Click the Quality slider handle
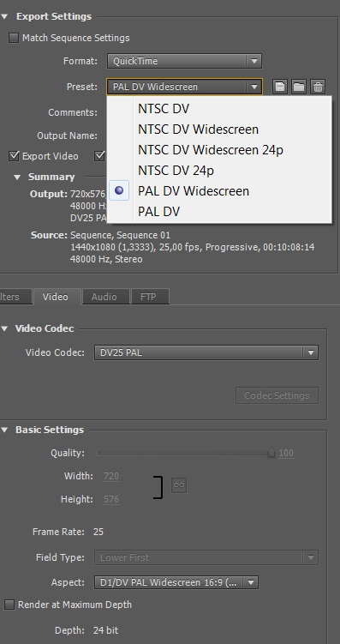Image resolution: width=340 pixels, height=644 pixels. pos(271,453)
